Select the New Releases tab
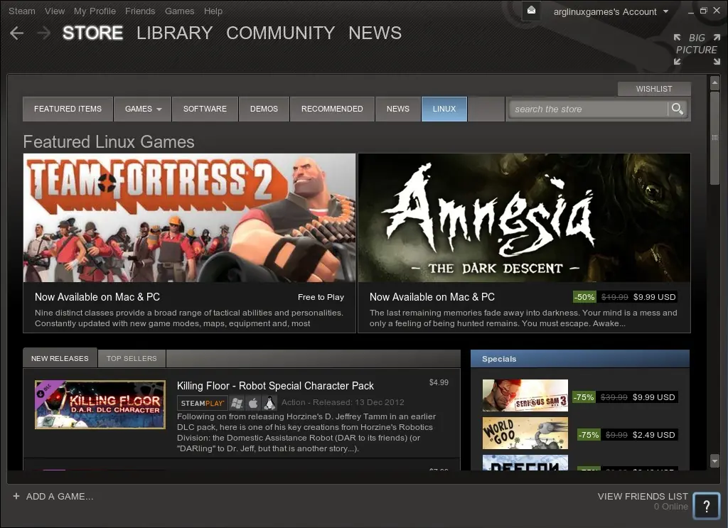 tap(60, 358)
